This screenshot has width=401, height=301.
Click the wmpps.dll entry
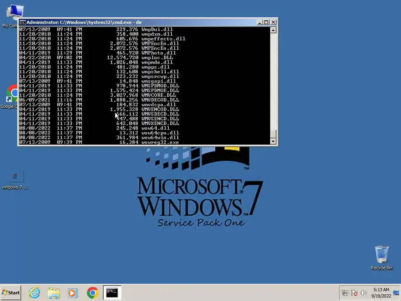(155, 67)
